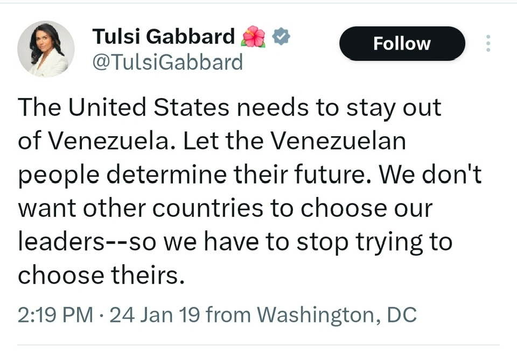
Task: Click the blue verified badge
Action: [281, 37]
